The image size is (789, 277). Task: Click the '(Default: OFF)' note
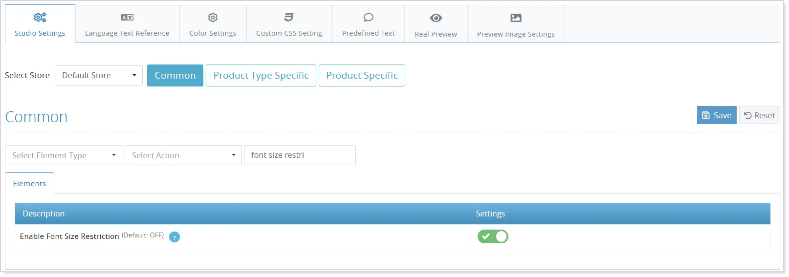point(143,235)
